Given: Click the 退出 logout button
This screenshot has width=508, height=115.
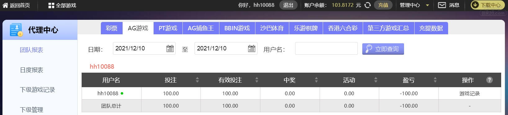Looking at the screenshot, I should click(x=288, y=5).
